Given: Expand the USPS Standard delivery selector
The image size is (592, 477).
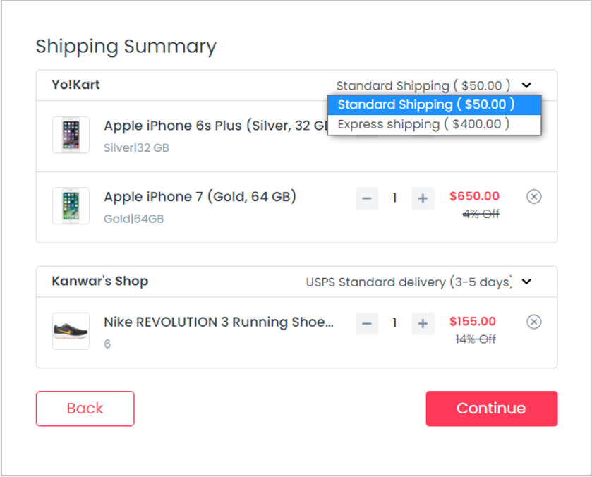Looking at the screenshot, I should pos(409,282).
